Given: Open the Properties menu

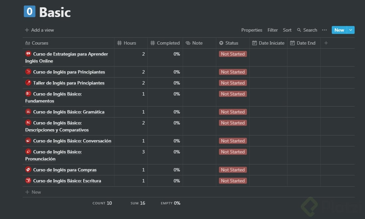Looking at the screenshot, I should pos(252,30).
